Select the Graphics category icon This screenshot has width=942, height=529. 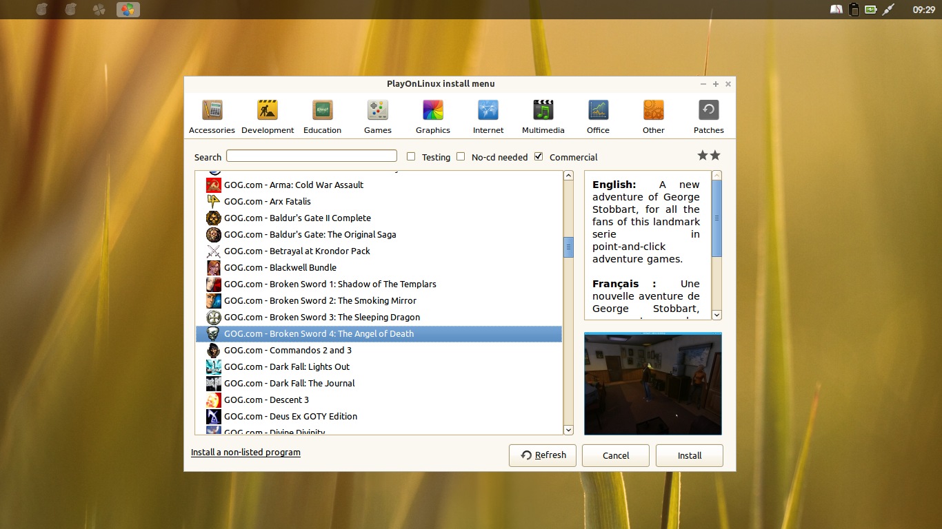click(433, 110)
